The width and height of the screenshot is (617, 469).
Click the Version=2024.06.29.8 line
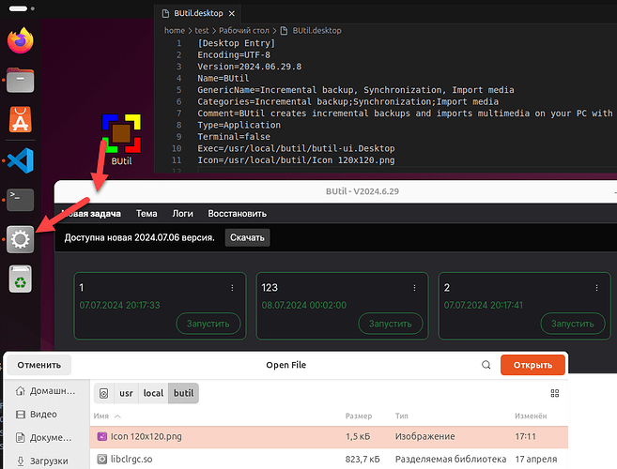coord(250,67)
